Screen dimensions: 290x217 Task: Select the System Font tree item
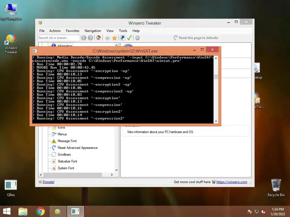[66, 168]
